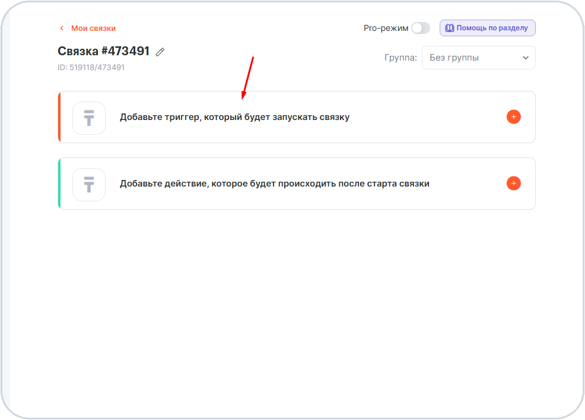Toggle the Pro-режим switch
Image resolution: width=585 pixels, height=420 pixels.
[421, 28]
